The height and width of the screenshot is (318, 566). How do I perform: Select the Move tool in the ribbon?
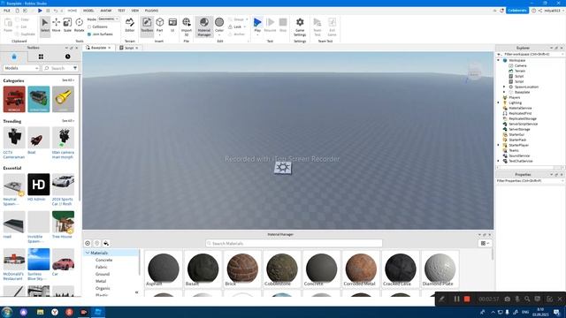click(56, 26)
